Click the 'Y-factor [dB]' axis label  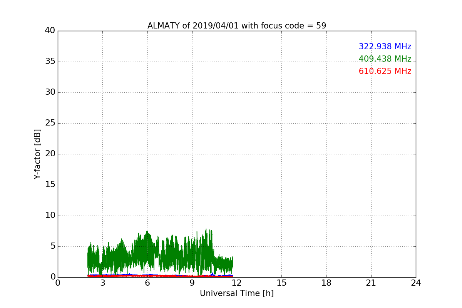click(37, 154)
